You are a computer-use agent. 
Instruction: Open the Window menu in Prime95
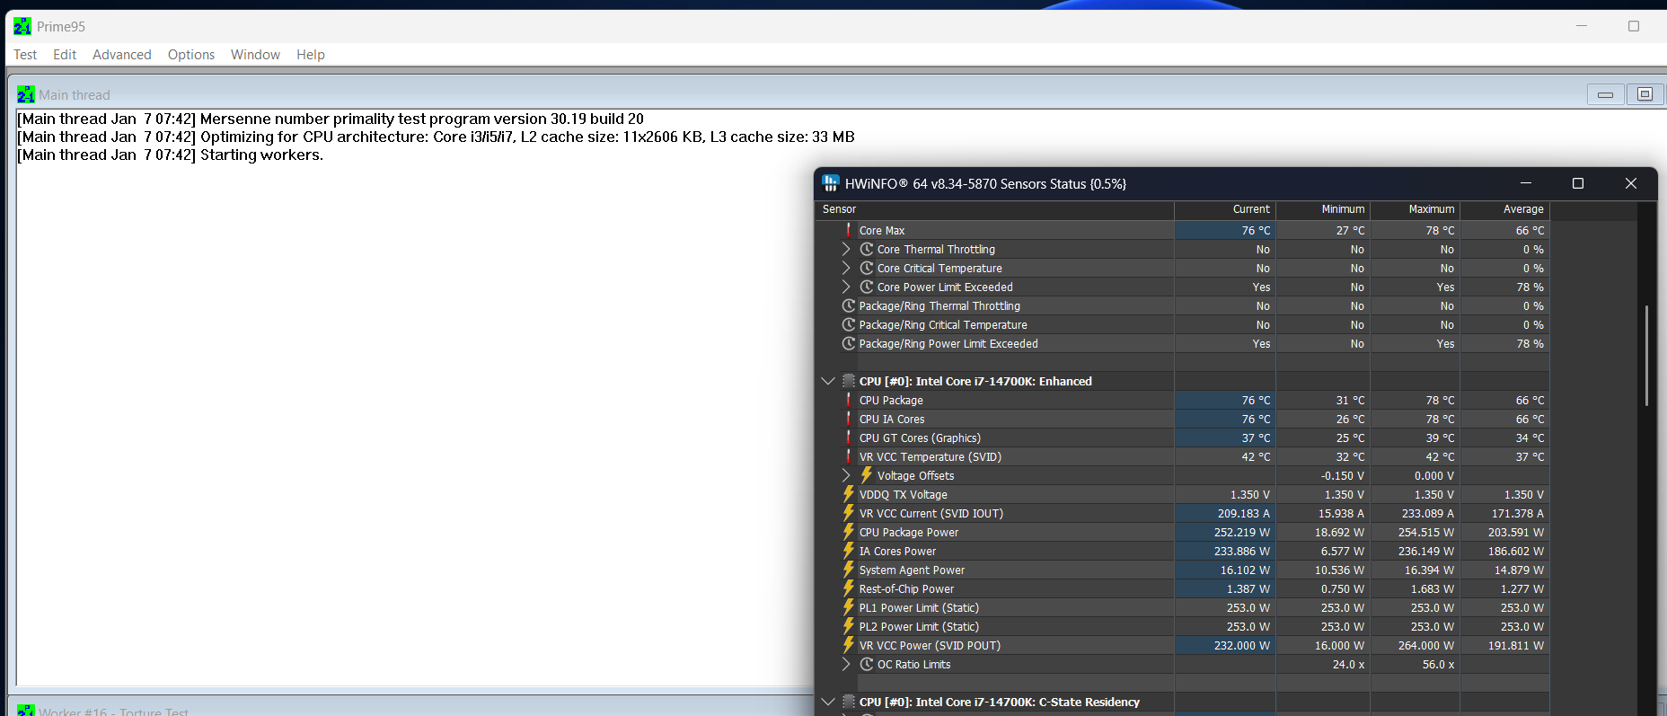point(255,55)
